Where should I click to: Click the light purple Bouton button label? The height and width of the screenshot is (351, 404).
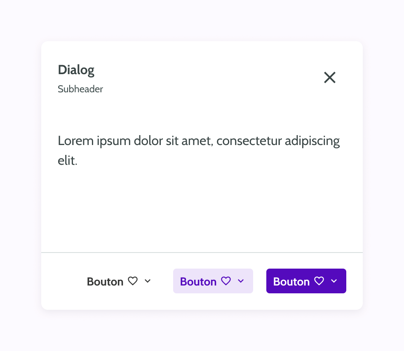[x=198, y=281]
